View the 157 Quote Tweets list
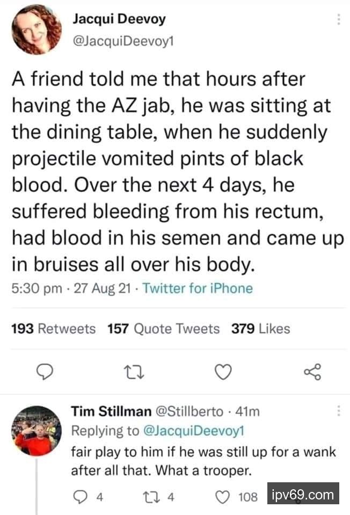The width and height of the screenshot is (350, 515). (x=164, y=328)
